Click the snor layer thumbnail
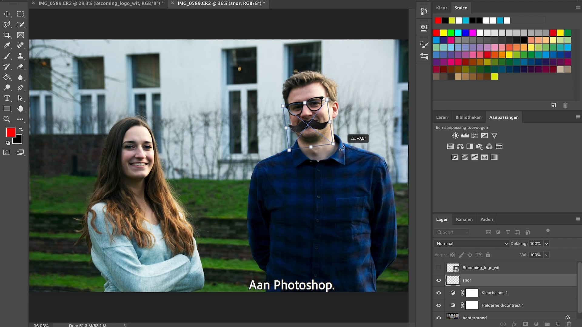Screen dimensions: 582x327 453,280
